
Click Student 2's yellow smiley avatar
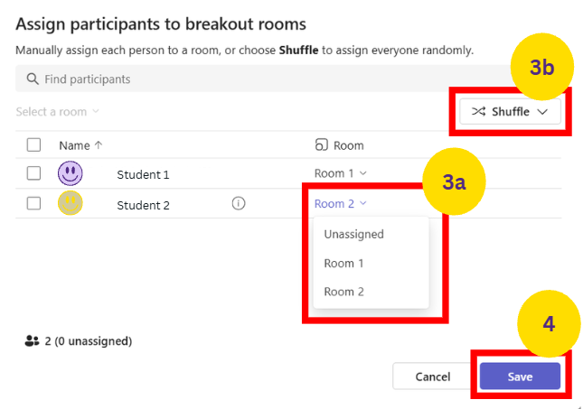tap(71, 204)
